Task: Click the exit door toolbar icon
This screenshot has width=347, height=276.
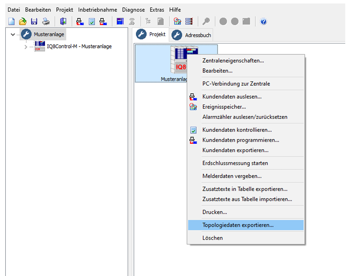Action: tap(63, 21)
